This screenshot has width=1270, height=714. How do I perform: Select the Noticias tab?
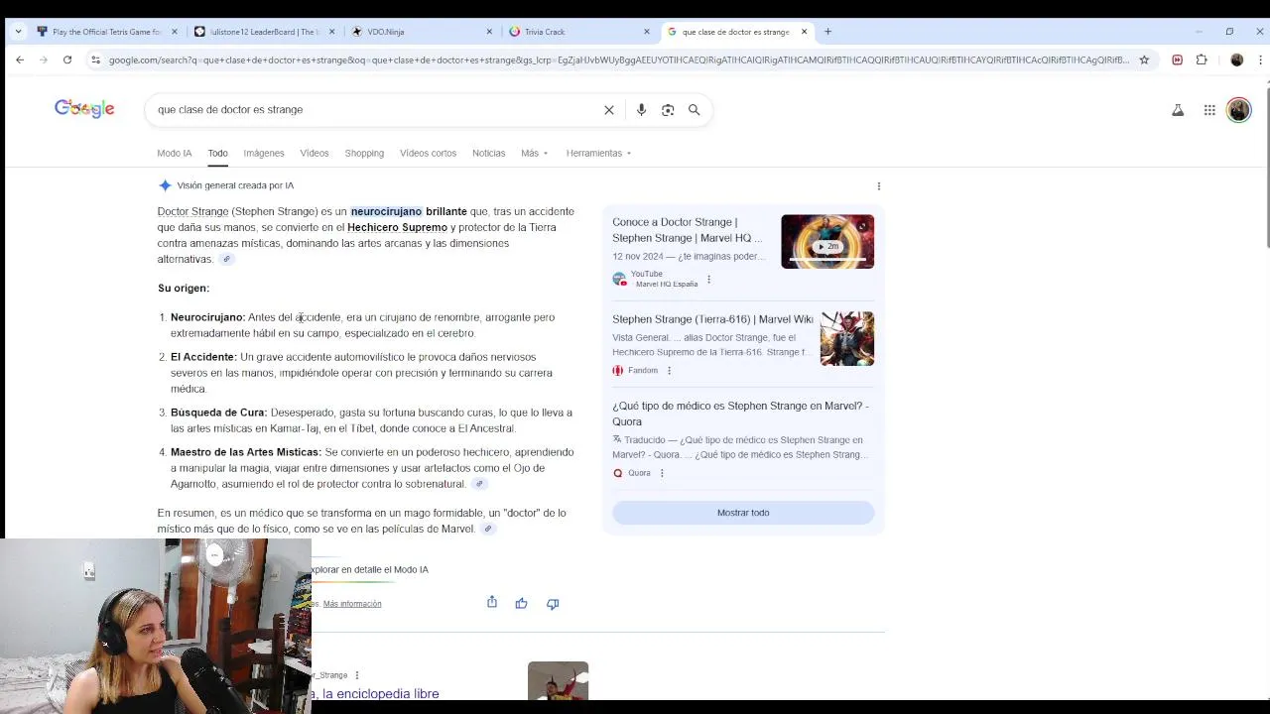489,153
